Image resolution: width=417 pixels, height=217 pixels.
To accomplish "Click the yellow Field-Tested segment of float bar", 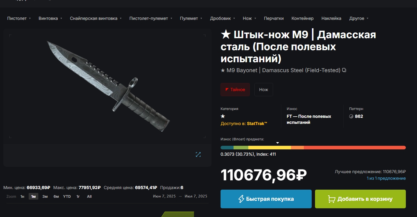I will (269, 148).
